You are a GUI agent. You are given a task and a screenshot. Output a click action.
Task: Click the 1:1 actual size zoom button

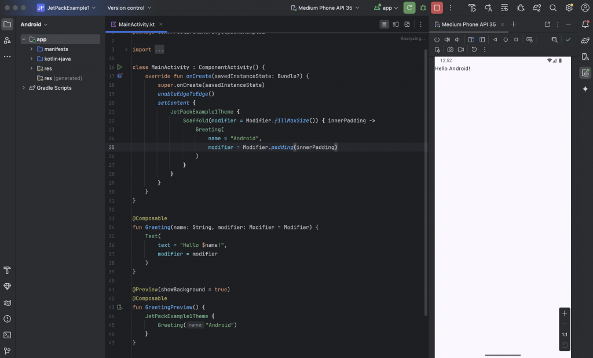[565, 335]
